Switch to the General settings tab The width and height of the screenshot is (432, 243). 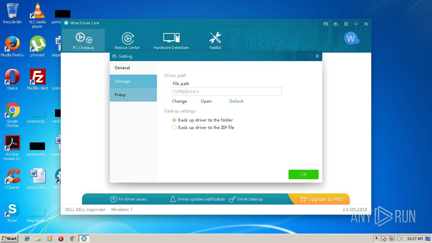[133, 68]
